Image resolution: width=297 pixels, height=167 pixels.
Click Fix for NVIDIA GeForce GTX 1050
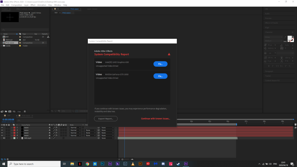160,76
